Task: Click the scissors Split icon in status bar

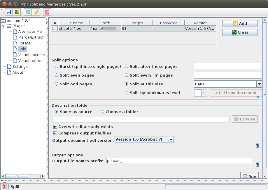Action: 5,186
